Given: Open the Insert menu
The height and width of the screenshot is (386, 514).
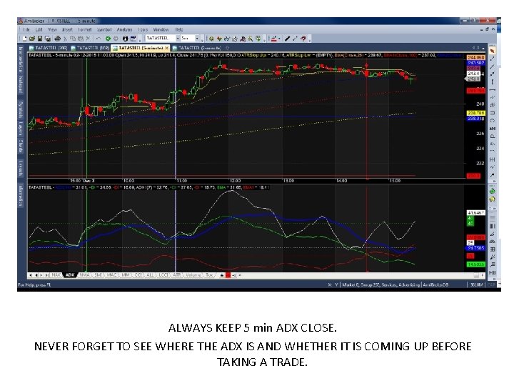Looking at the screenshot, I should (x=67, y=29).
